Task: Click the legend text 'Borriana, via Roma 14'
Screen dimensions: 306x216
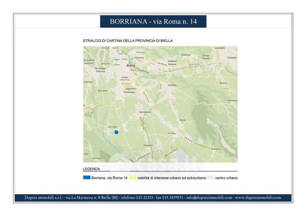Action: tap(109, 178)
